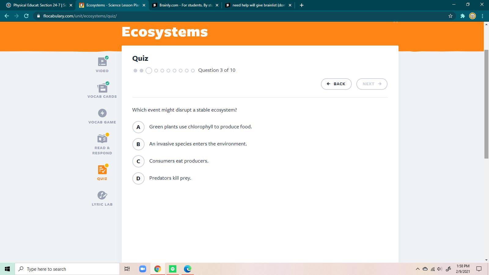Open the Chrome three-dot menu
The width and height of the screenshot is (489, 275).
[483, 16]
